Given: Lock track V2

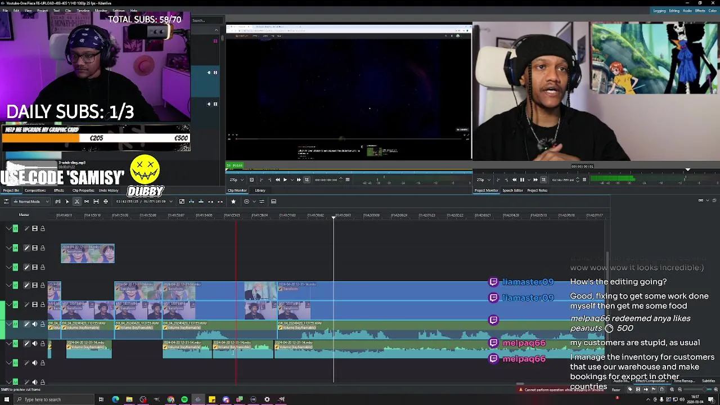Looking at the screenshot, I should coord(43,285).
